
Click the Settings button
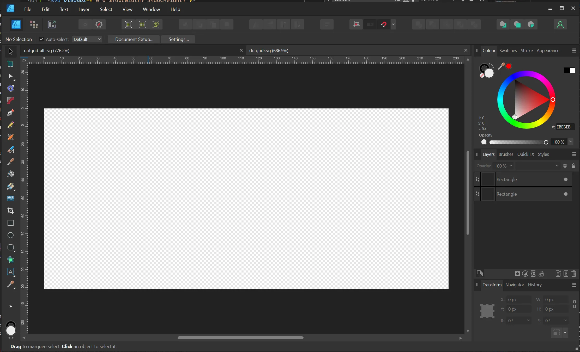179,39
